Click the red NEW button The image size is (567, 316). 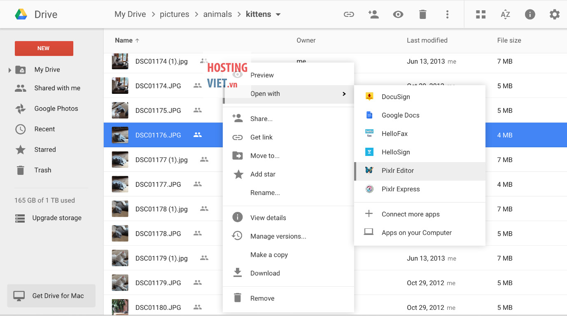click(x=44, y=49)
